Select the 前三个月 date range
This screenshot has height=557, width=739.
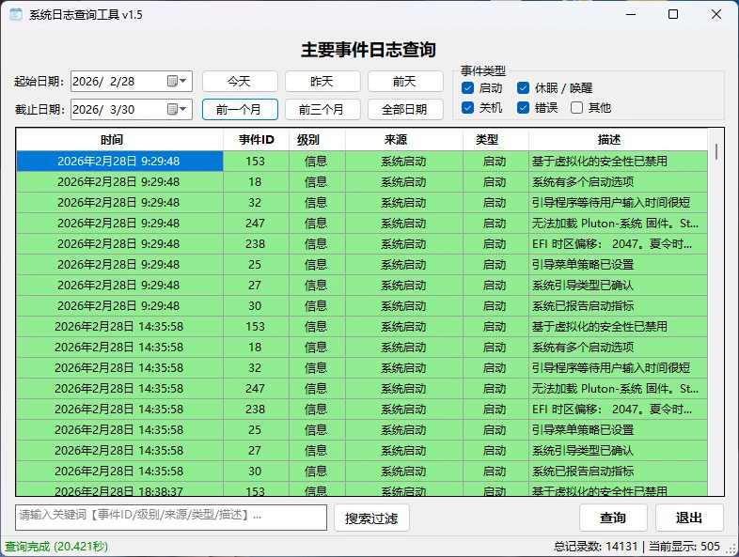[x=322, y=109]
